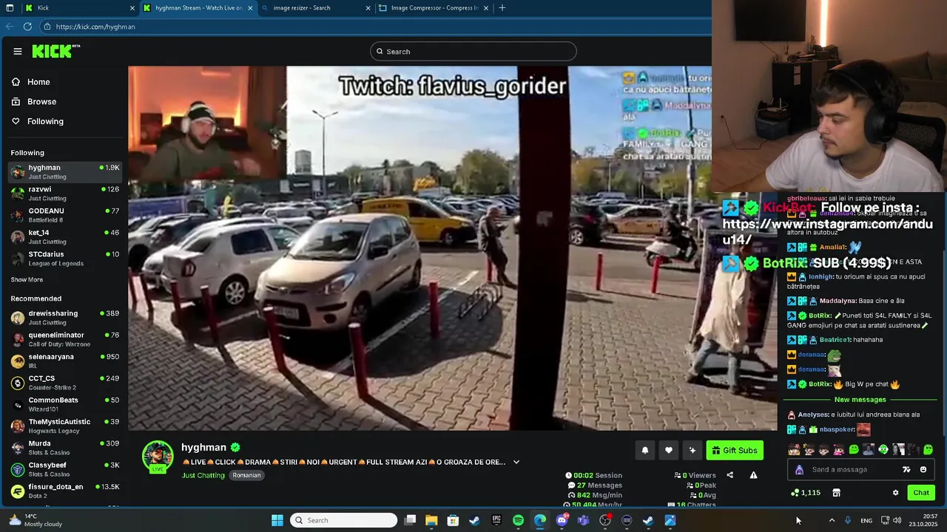947x532 pixels.
Task: Go to Home in the sidebar
Action: click(38, 82)
